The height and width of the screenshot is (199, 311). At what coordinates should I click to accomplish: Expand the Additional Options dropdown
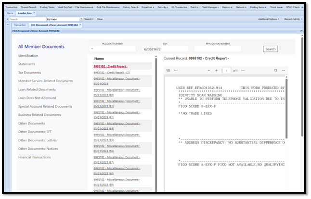269,19
